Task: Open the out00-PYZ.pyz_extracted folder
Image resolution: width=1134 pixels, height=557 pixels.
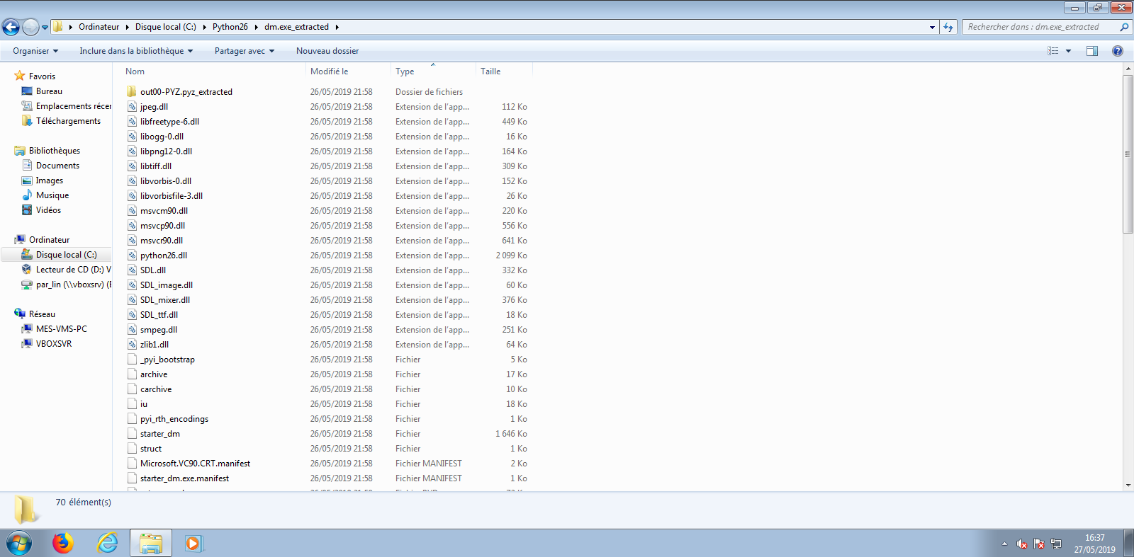Action: [186, 92]
